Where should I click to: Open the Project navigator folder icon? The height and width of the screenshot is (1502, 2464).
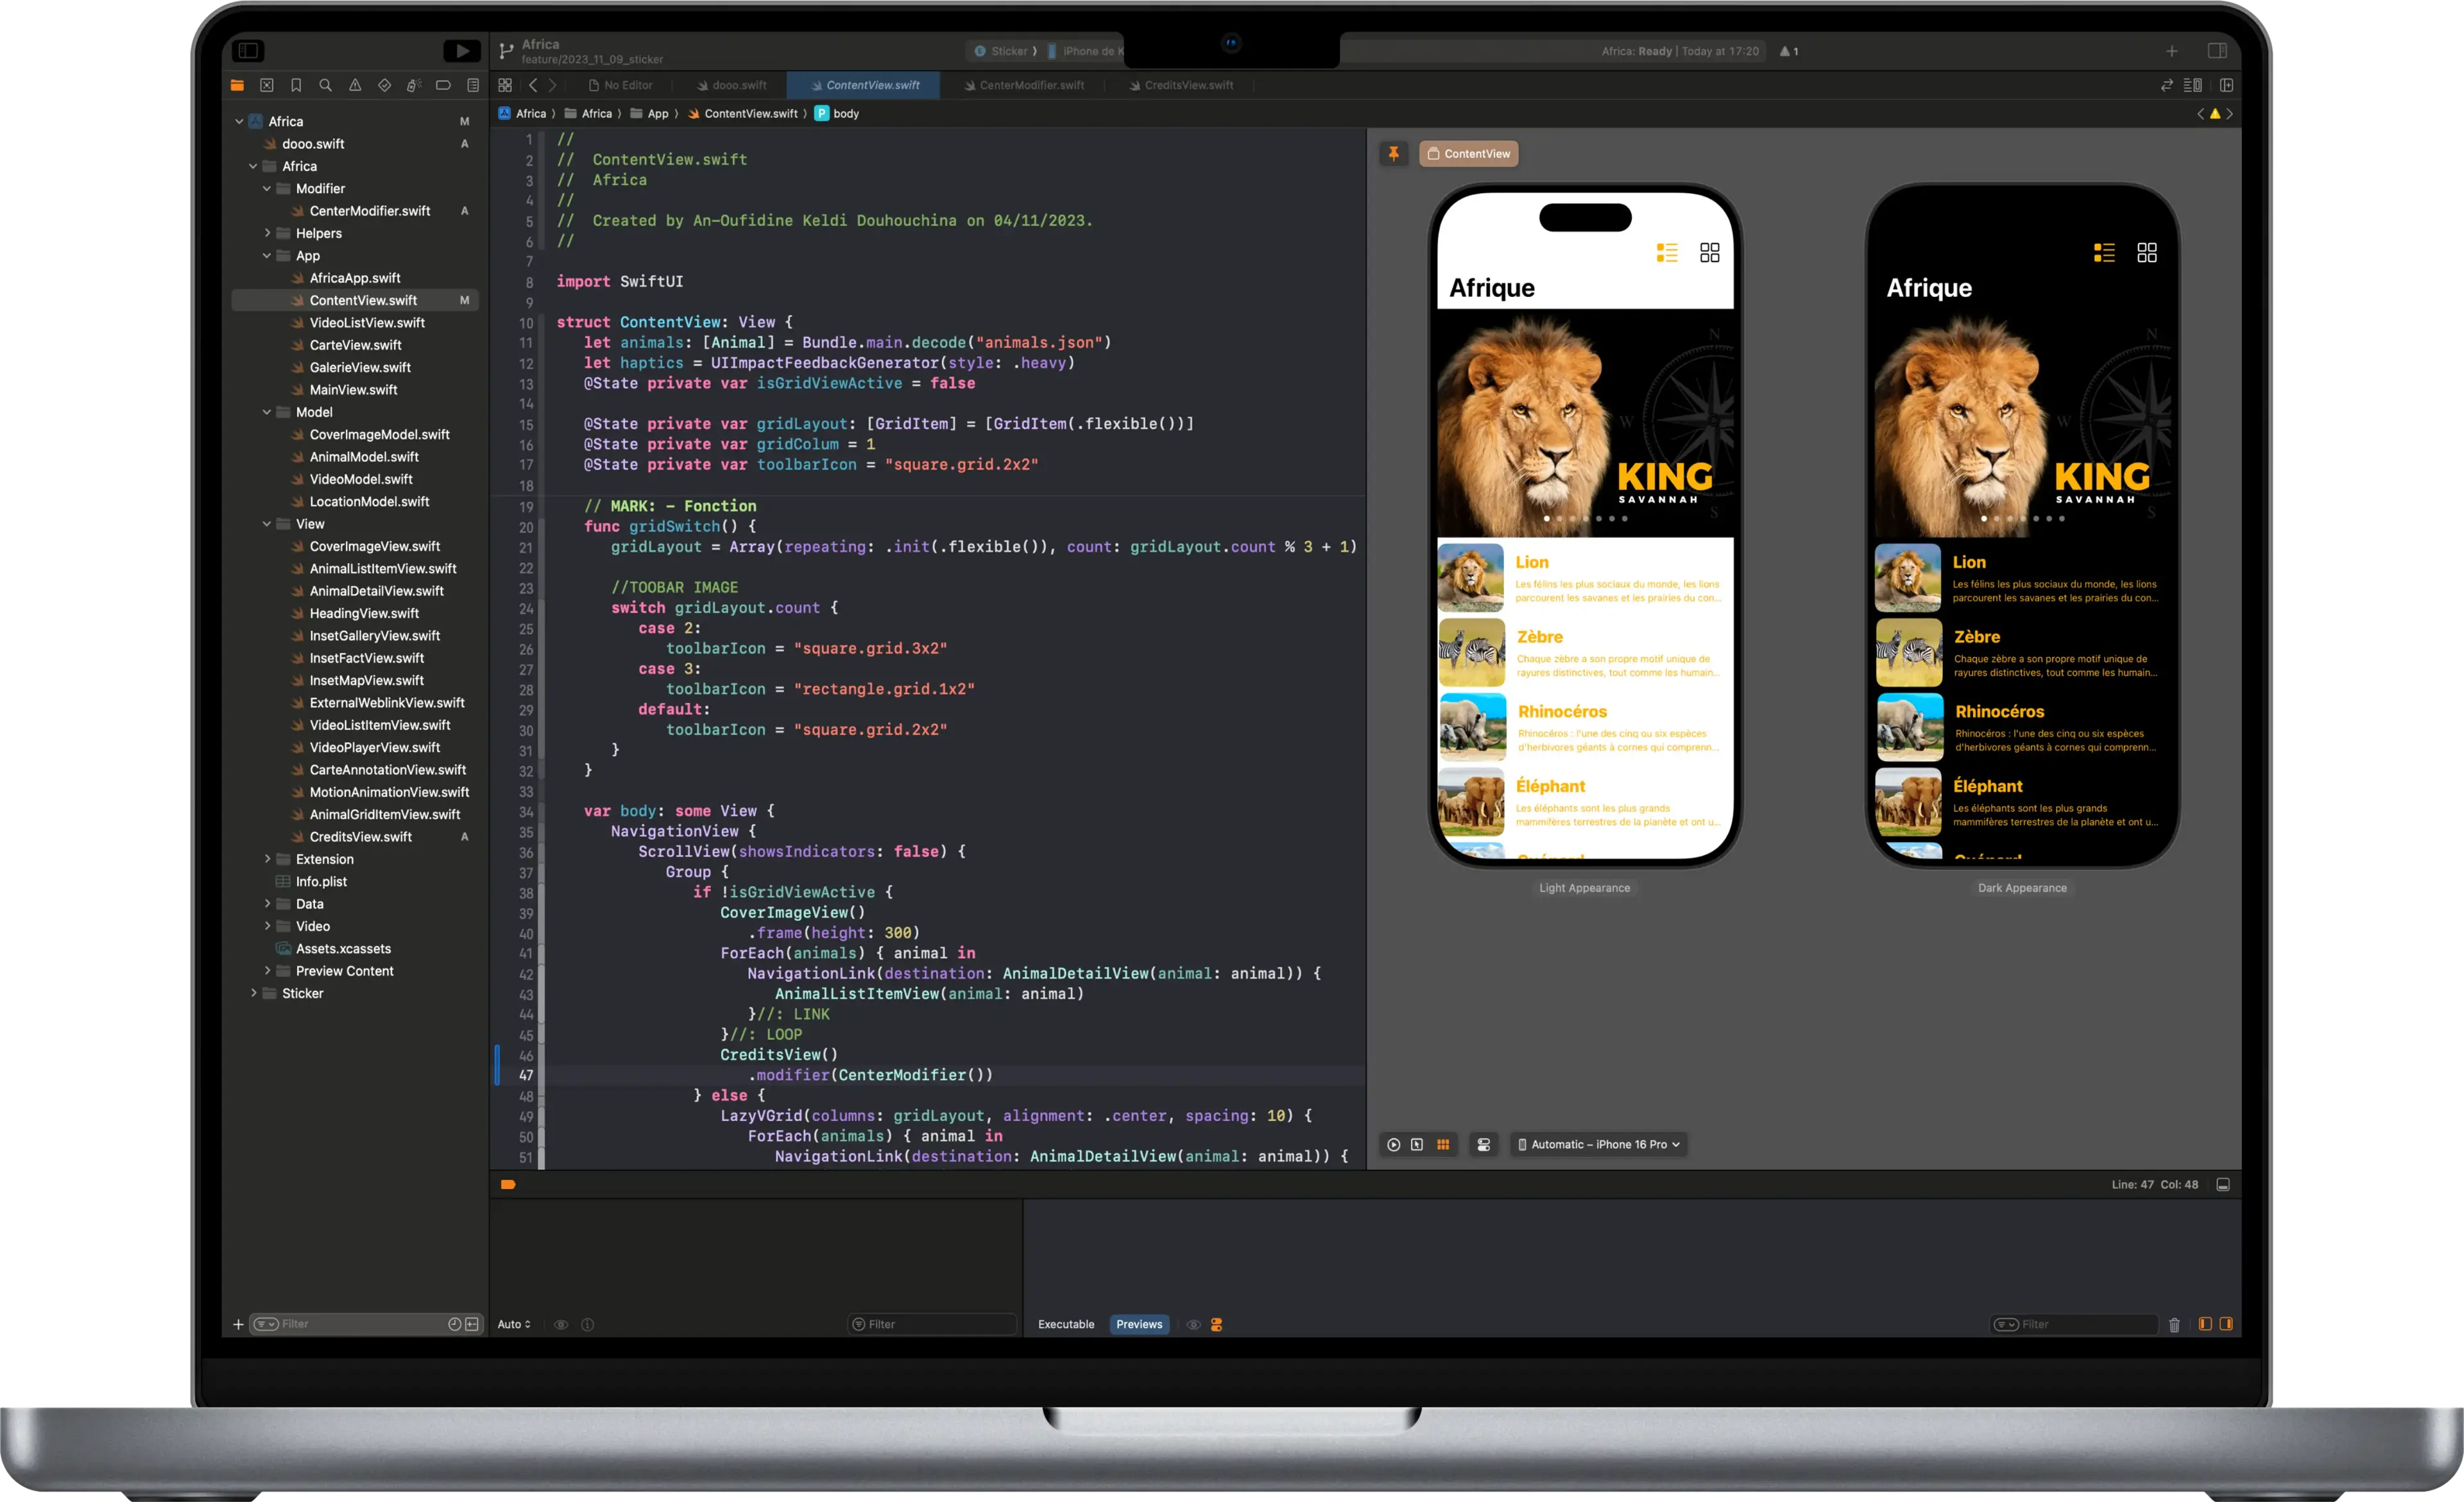pos(237,85)
